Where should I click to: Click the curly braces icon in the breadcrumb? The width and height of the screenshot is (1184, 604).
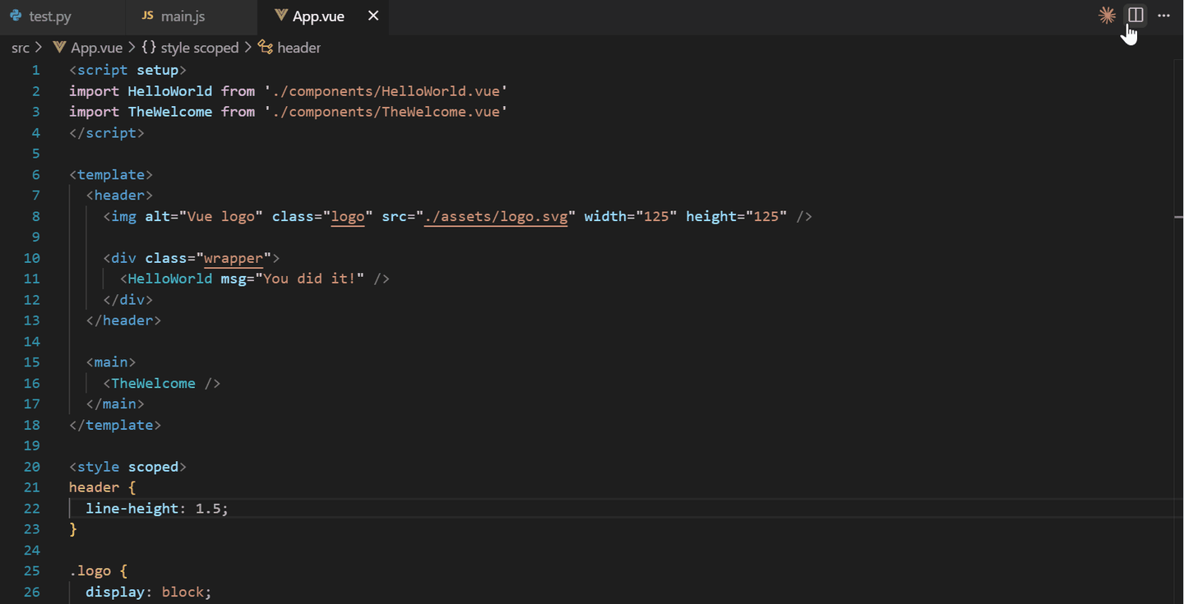pyautogui.click(x=149, y=48)
